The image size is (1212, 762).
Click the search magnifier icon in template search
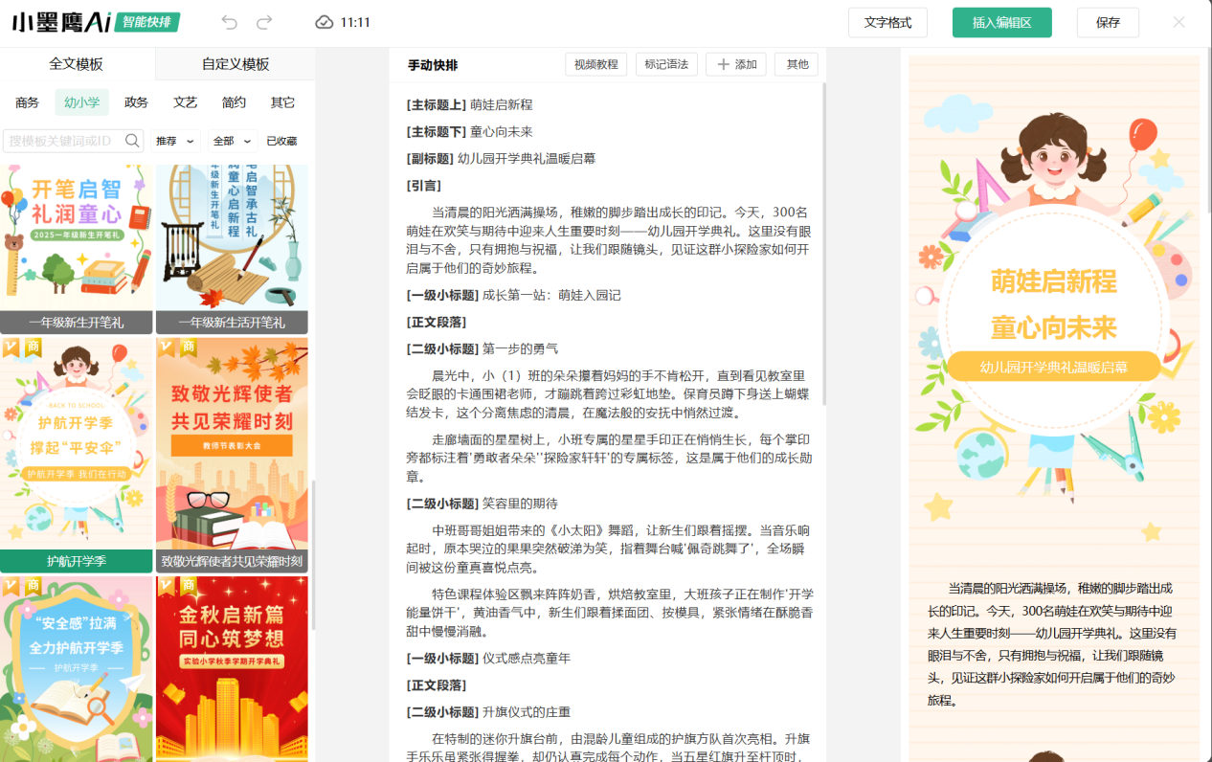tap(132, 140)
